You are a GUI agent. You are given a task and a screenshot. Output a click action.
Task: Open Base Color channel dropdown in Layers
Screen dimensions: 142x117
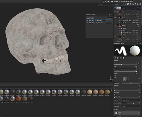[x=117, y=4]
